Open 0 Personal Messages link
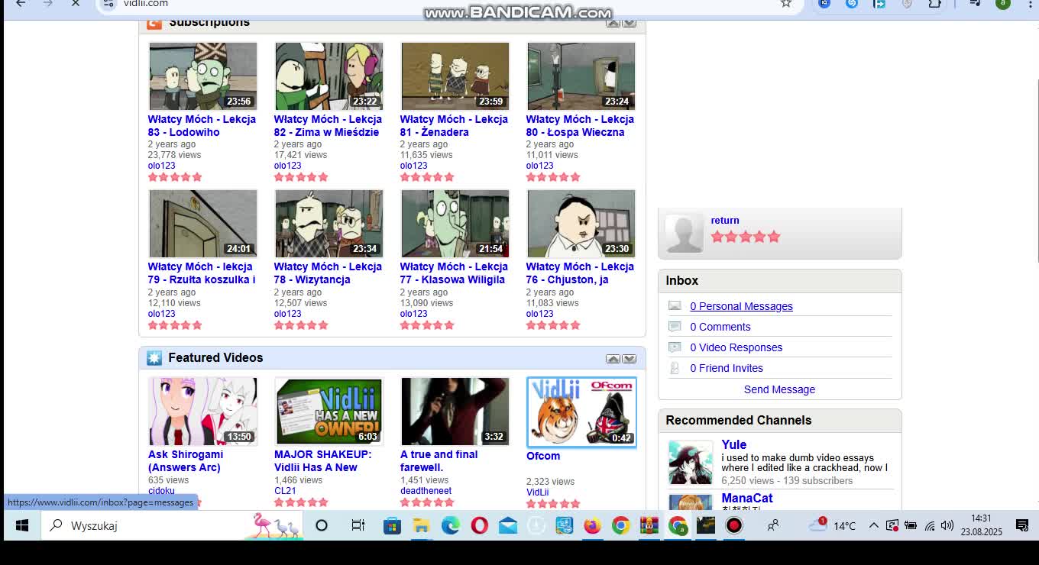The width and height of the screenshot is (1039, 565). 741,306
